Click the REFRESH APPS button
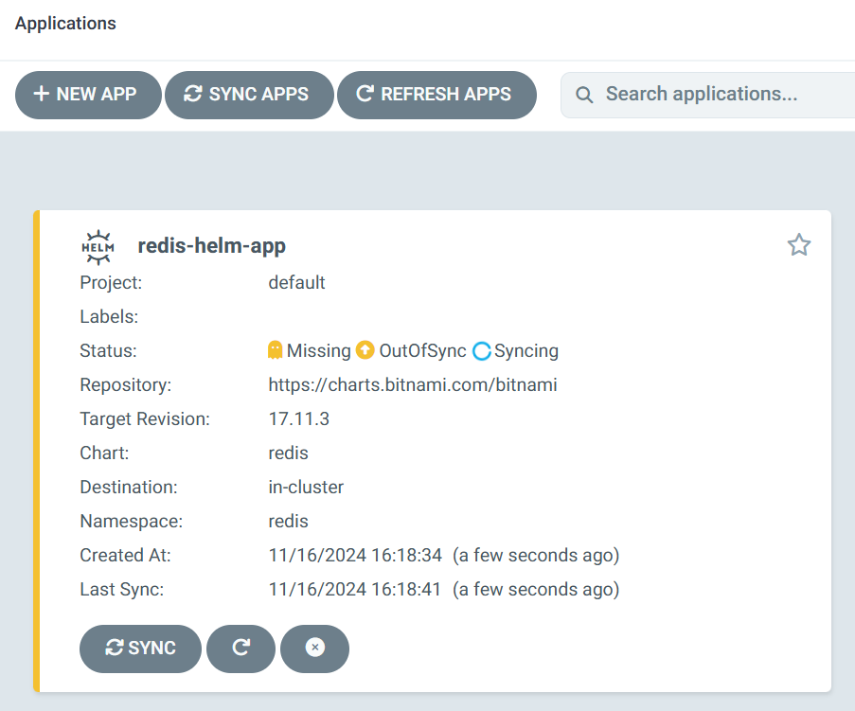Screen dimensions: 855x711 coord(436,95)
